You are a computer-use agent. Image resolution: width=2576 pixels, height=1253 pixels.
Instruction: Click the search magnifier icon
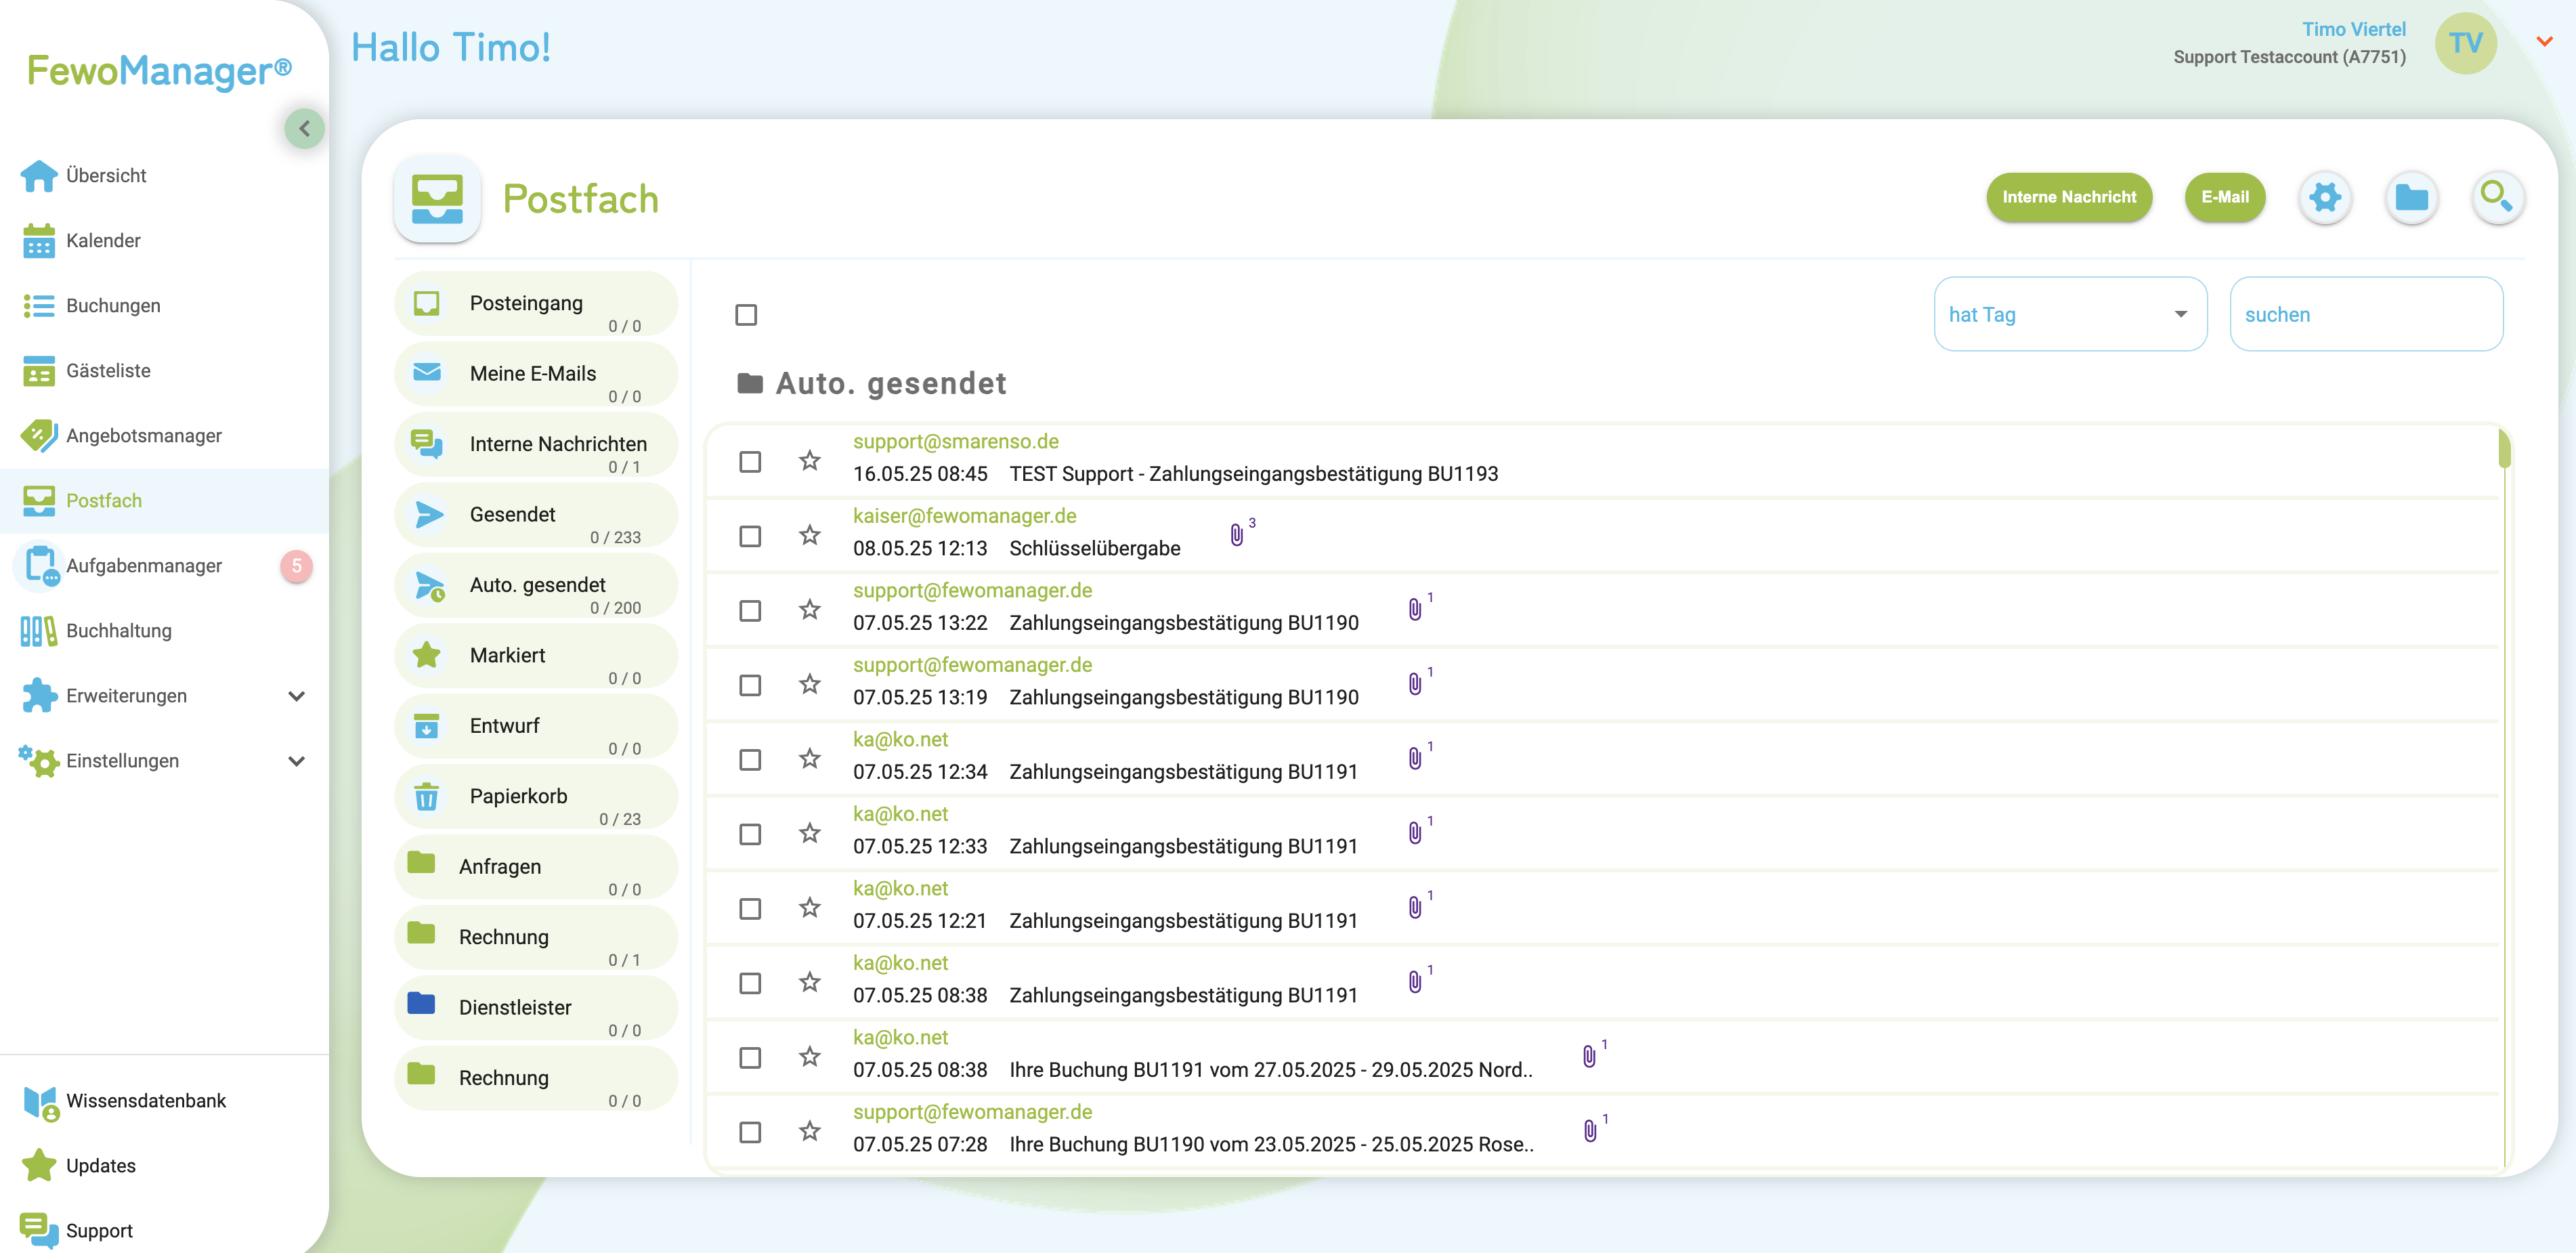tap(2498, 197)
